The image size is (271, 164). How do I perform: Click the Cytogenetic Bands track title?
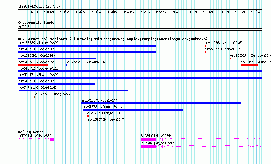click(36, 23)
